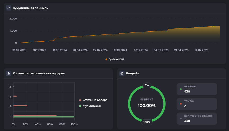Click the Количество исполненных ордеров panel icon
This screenshot has height=131, width=229.
pyautogui.click(x=8, y=74)
